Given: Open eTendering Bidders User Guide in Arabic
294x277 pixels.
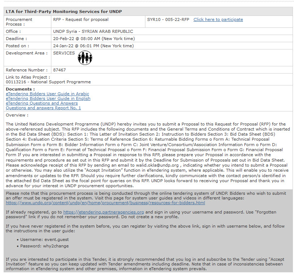Looking at the screenshot, I should [x=47, y=94].
